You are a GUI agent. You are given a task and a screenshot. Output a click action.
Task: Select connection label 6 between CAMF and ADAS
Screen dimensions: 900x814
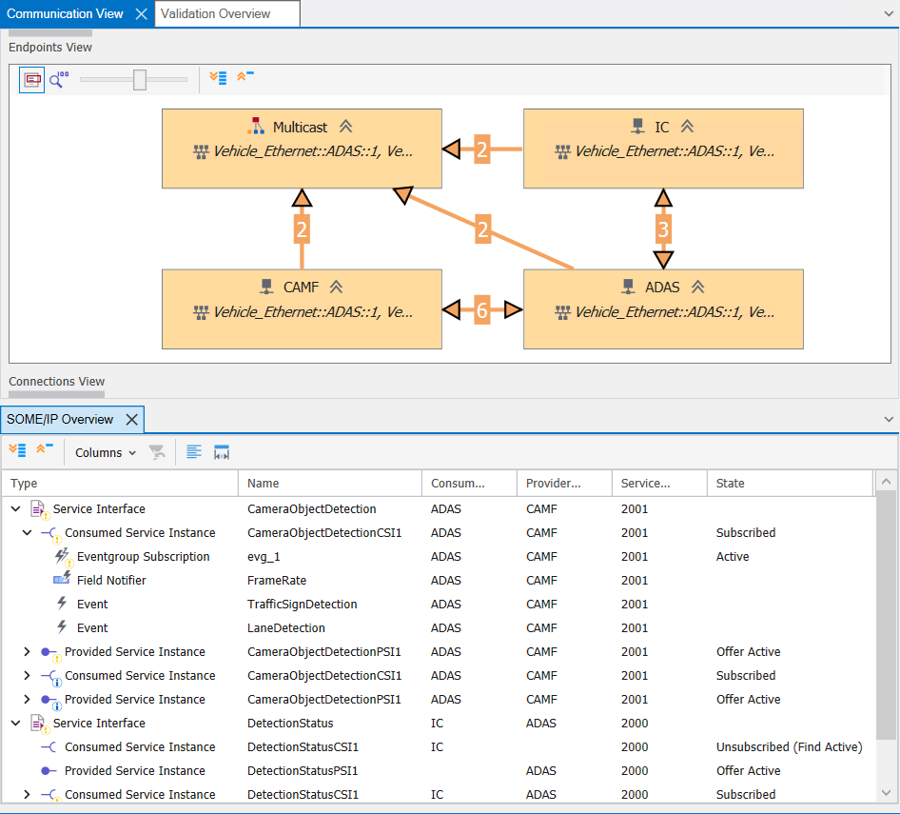point(482,310)
